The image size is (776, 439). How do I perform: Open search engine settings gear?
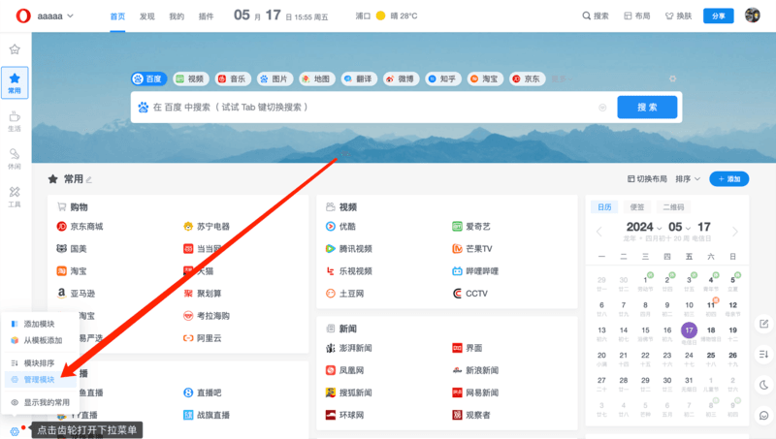pos(672,78)
